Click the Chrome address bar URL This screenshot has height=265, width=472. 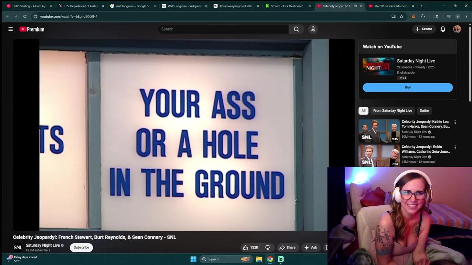tap(69, 16)
